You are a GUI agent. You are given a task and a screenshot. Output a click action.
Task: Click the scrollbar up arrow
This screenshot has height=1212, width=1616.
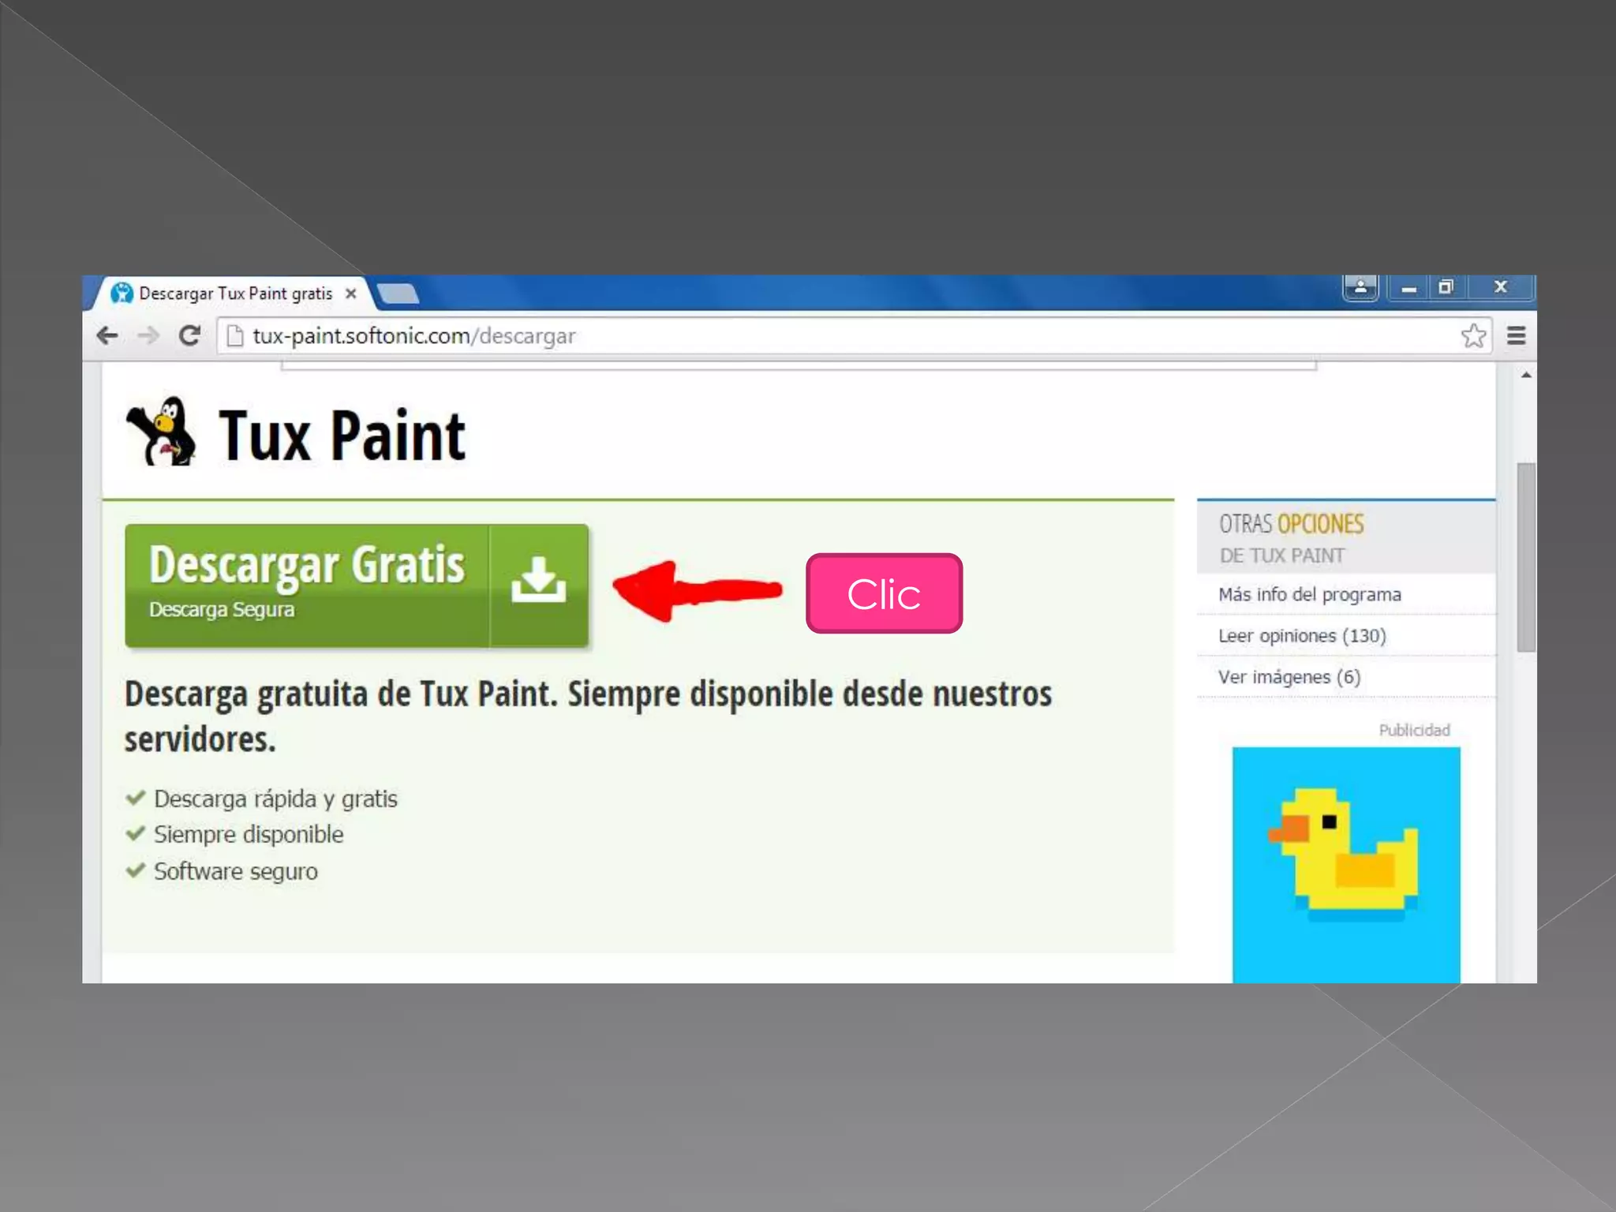pos(1526,376)
